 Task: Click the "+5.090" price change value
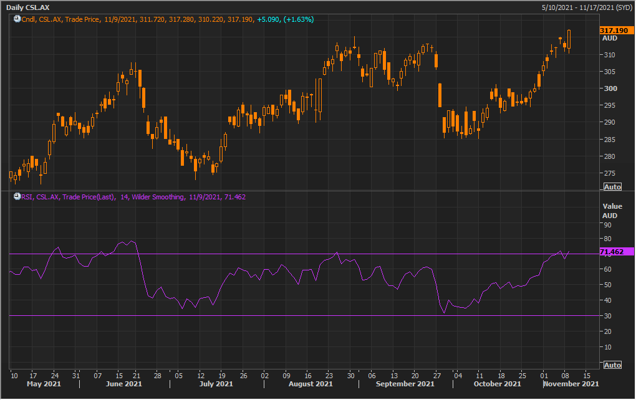tap(268, 19)
